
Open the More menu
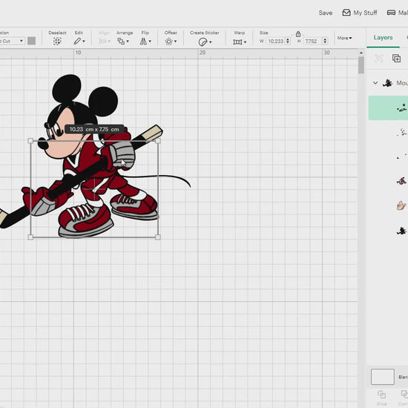(344, 38)
